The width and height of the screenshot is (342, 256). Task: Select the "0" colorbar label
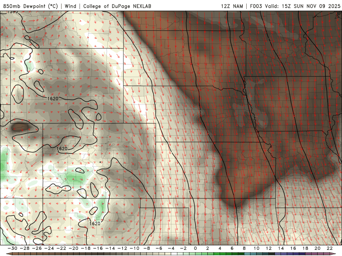pos(195,248)
